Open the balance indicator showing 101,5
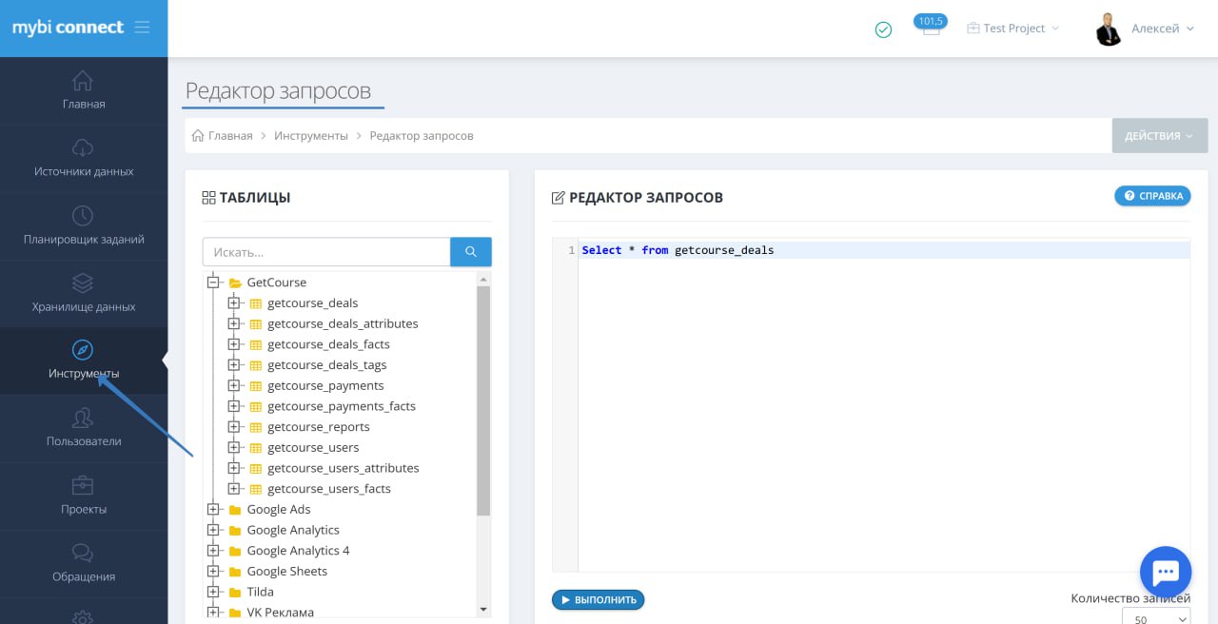The width and height of the screenshot is (1218, 624). tap(930, 26)
